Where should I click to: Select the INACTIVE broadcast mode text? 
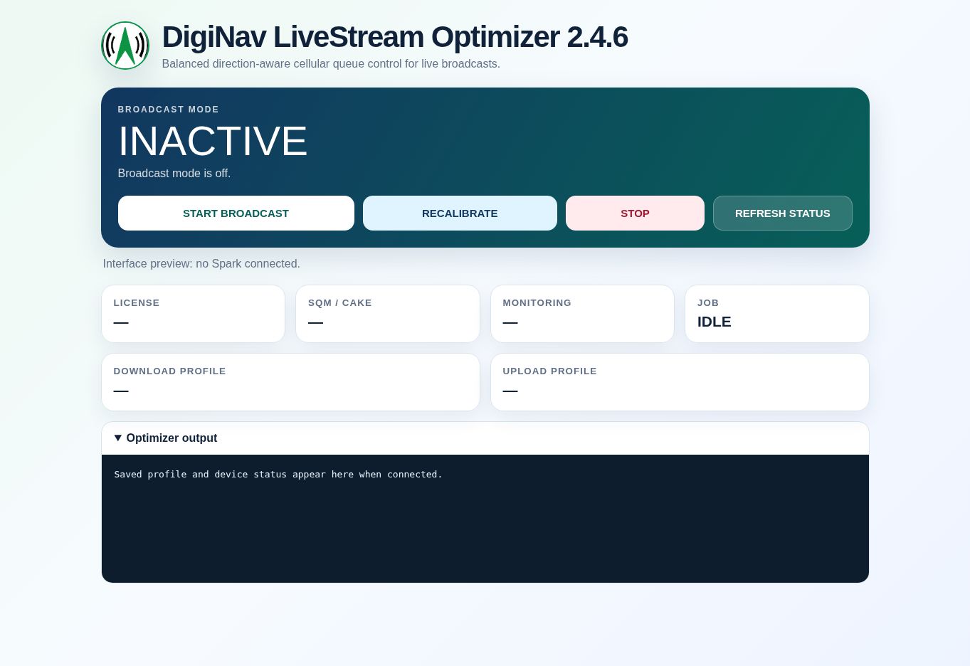pos(213,141)
